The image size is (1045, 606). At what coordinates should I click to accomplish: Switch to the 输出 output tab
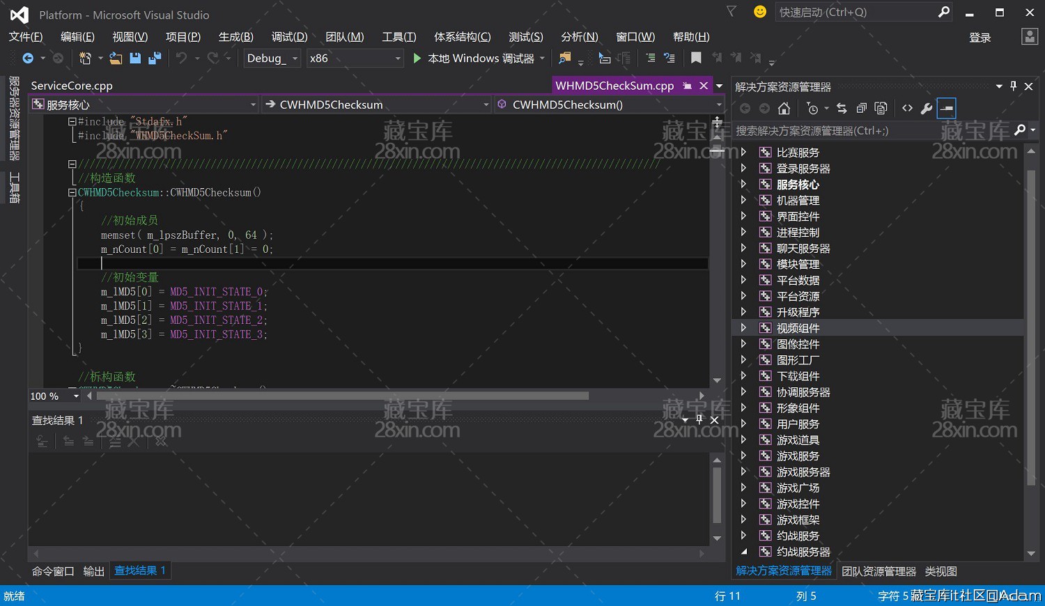[93, 571]
